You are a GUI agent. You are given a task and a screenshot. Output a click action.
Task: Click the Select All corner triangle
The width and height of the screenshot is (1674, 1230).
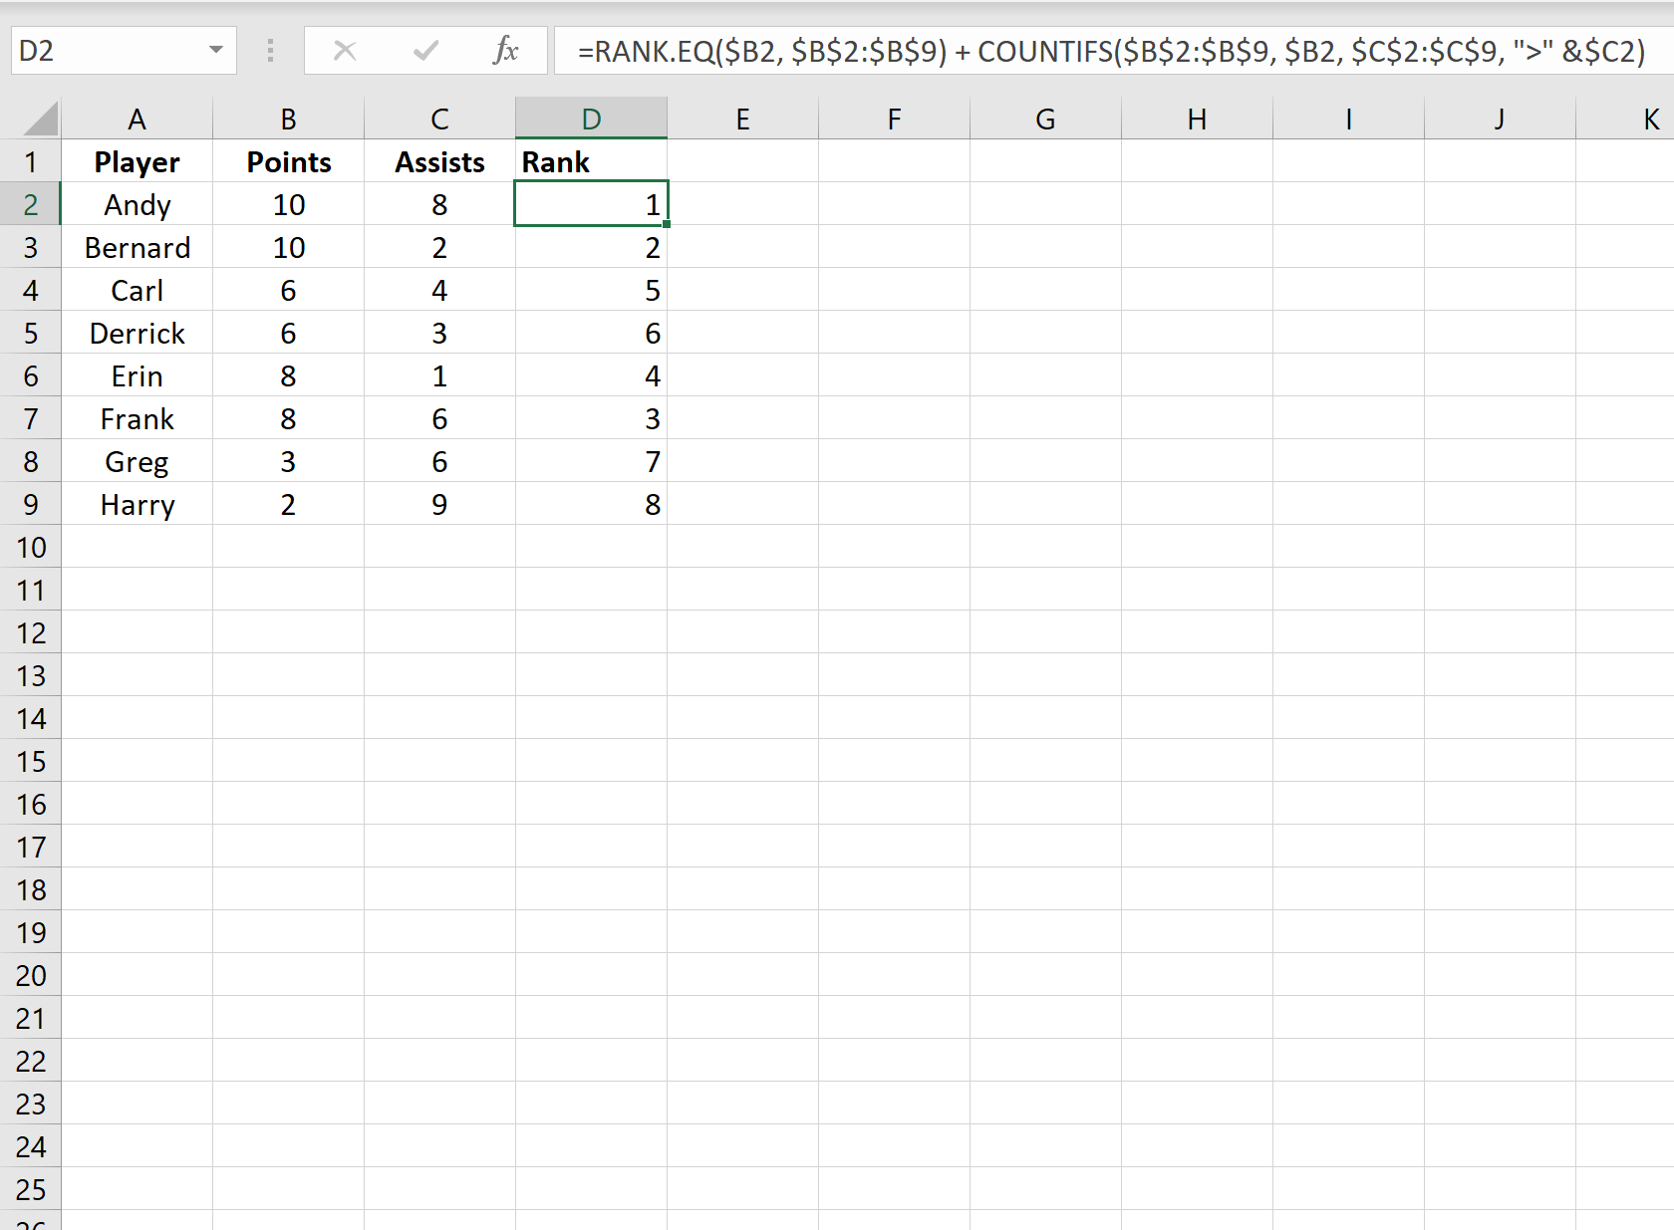(x=40, y=120)
